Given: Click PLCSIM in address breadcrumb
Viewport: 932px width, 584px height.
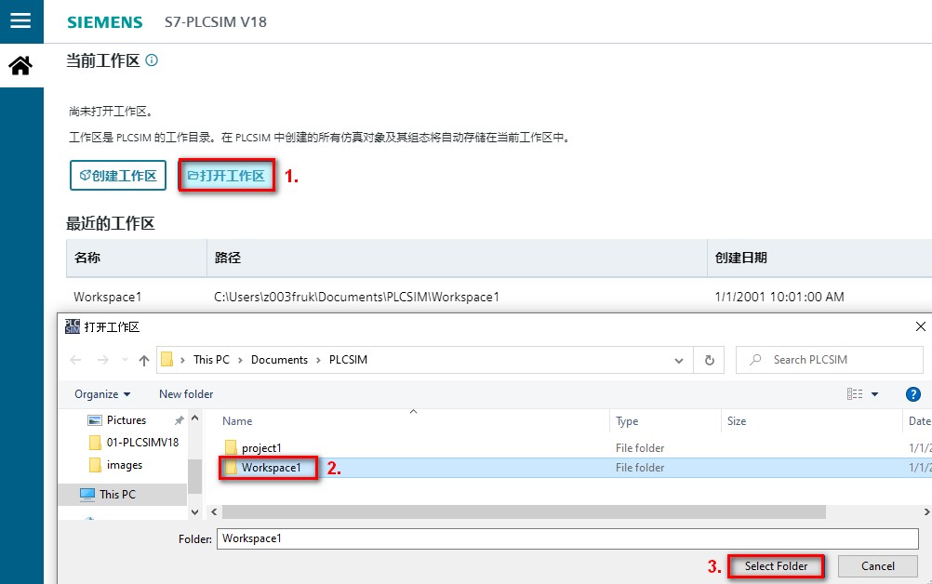Looking at the screenshot, I should pyautogui.click(x=348, y=360).
